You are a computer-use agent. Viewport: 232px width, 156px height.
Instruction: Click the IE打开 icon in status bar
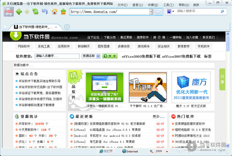(106, 151)
